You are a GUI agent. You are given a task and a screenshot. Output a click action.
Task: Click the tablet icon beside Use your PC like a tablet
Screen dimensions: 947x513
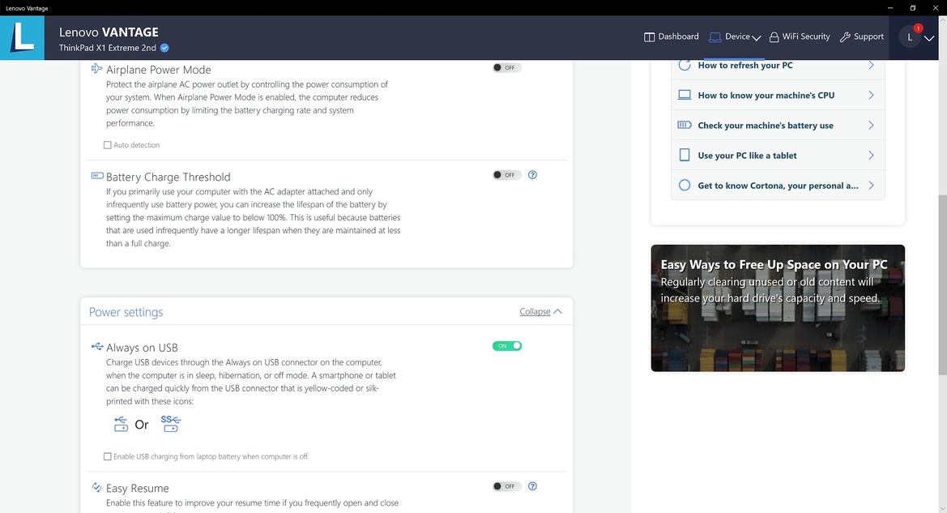click(685, 156)
